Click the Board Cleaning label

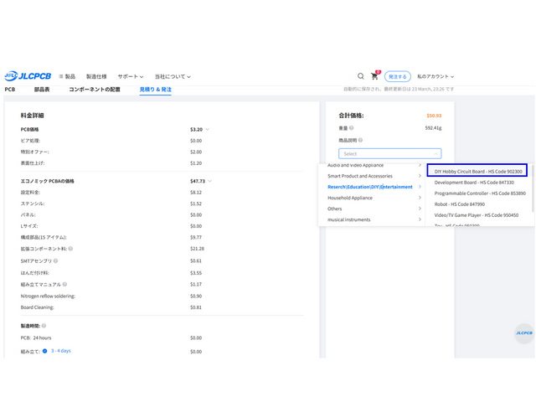37,307
